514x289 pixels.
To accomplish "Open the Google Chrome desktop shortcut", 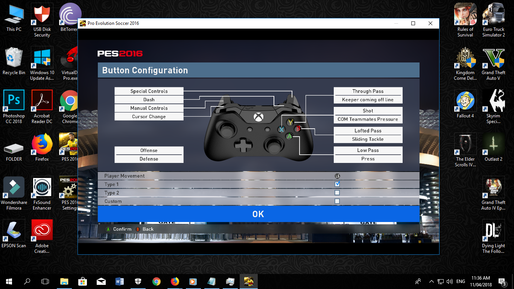I will point(70,107).
